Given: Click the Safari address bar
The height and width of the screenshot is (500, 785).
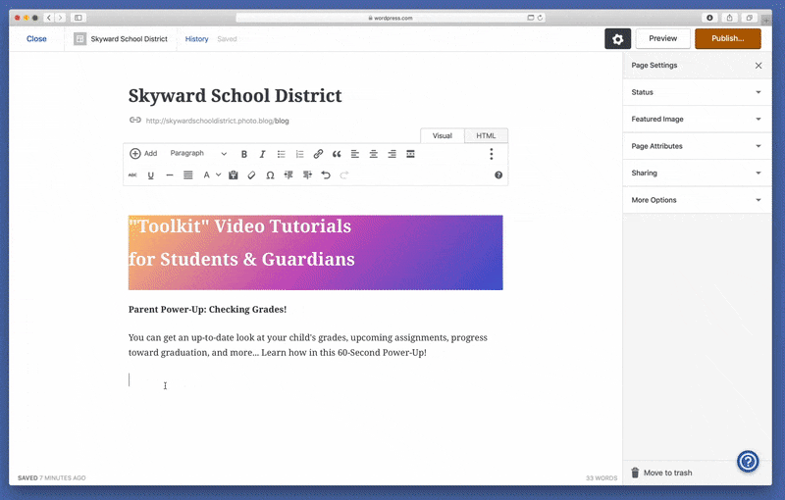Looking at the screenshot, I should (x=391, y=18).
